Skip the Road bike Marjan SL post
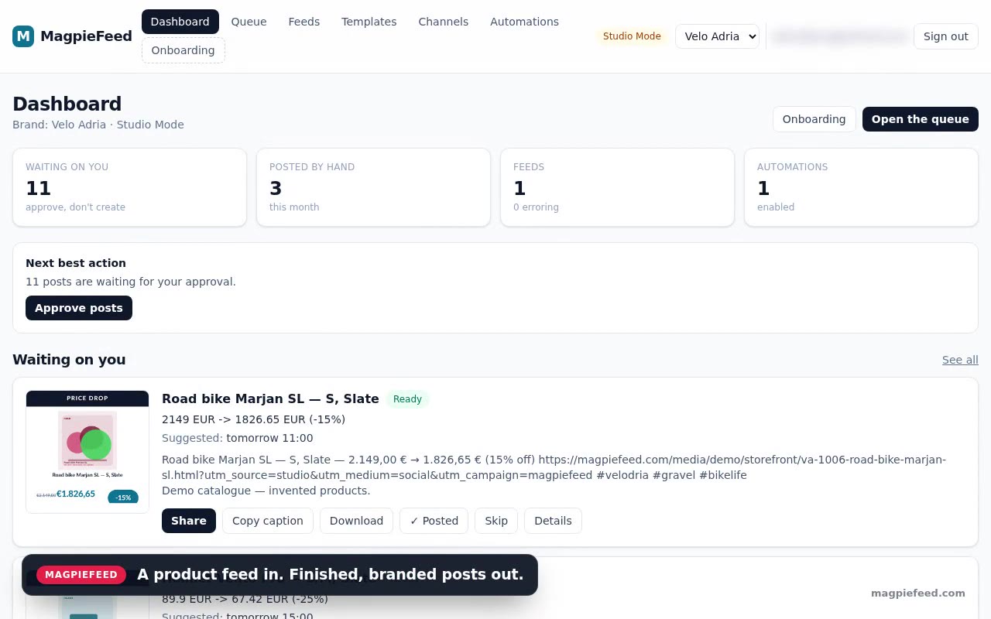991x619 pixels. click(496, 521)
